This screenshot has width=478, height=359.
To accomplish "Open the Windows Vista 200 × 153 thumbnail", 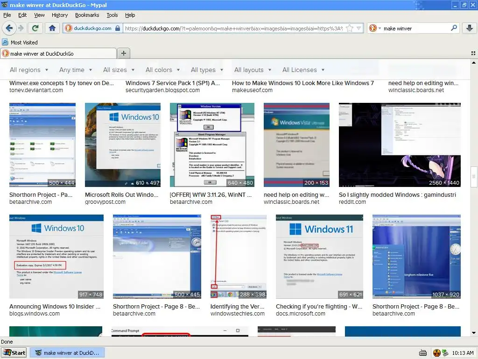I will [296, 145].
